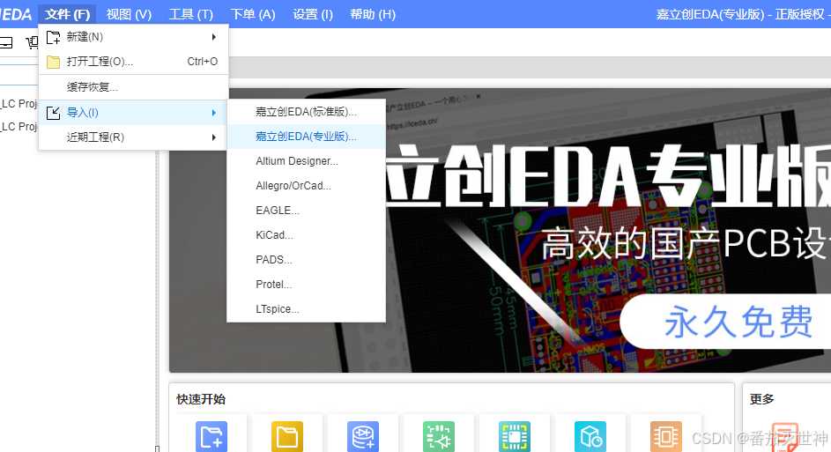Click the import arrow icon beside 导入(I)
Screen dimensions: 831x452
[x=53, y=112]
